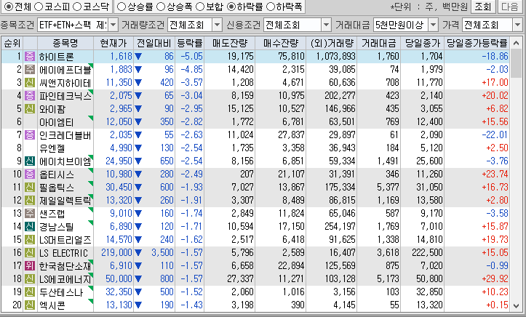Click the 외 badge icon for 한국첨단소재
526x317 pixels.
click(30, 265)
